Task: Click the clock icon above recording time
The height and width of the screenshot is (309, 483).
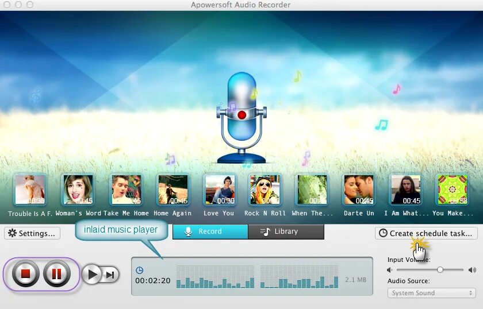Action: click(139, 270)
